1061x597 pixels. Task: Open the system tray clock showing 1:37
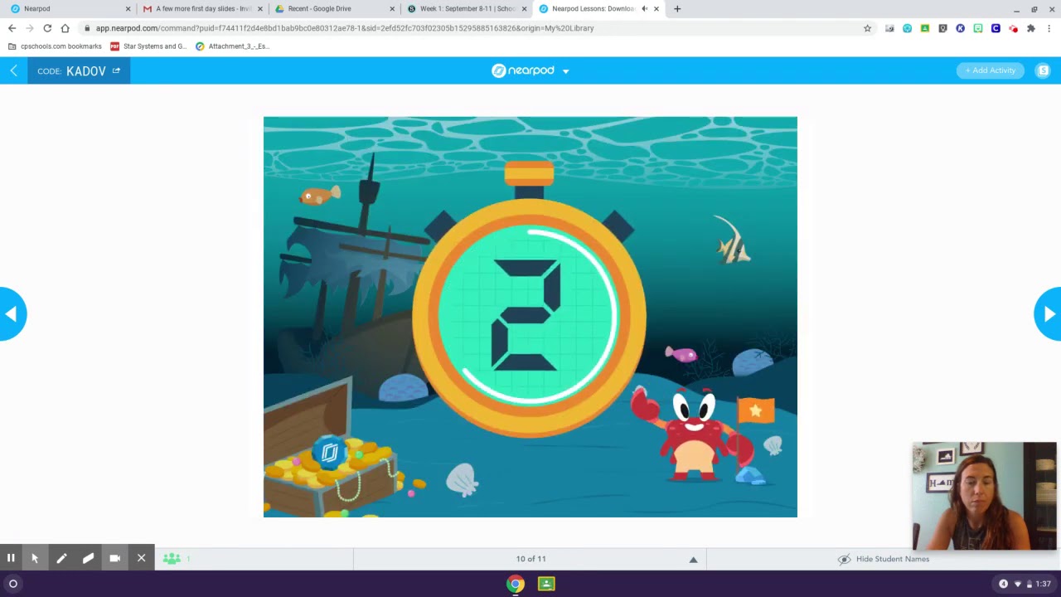[x=1043, y=584]
